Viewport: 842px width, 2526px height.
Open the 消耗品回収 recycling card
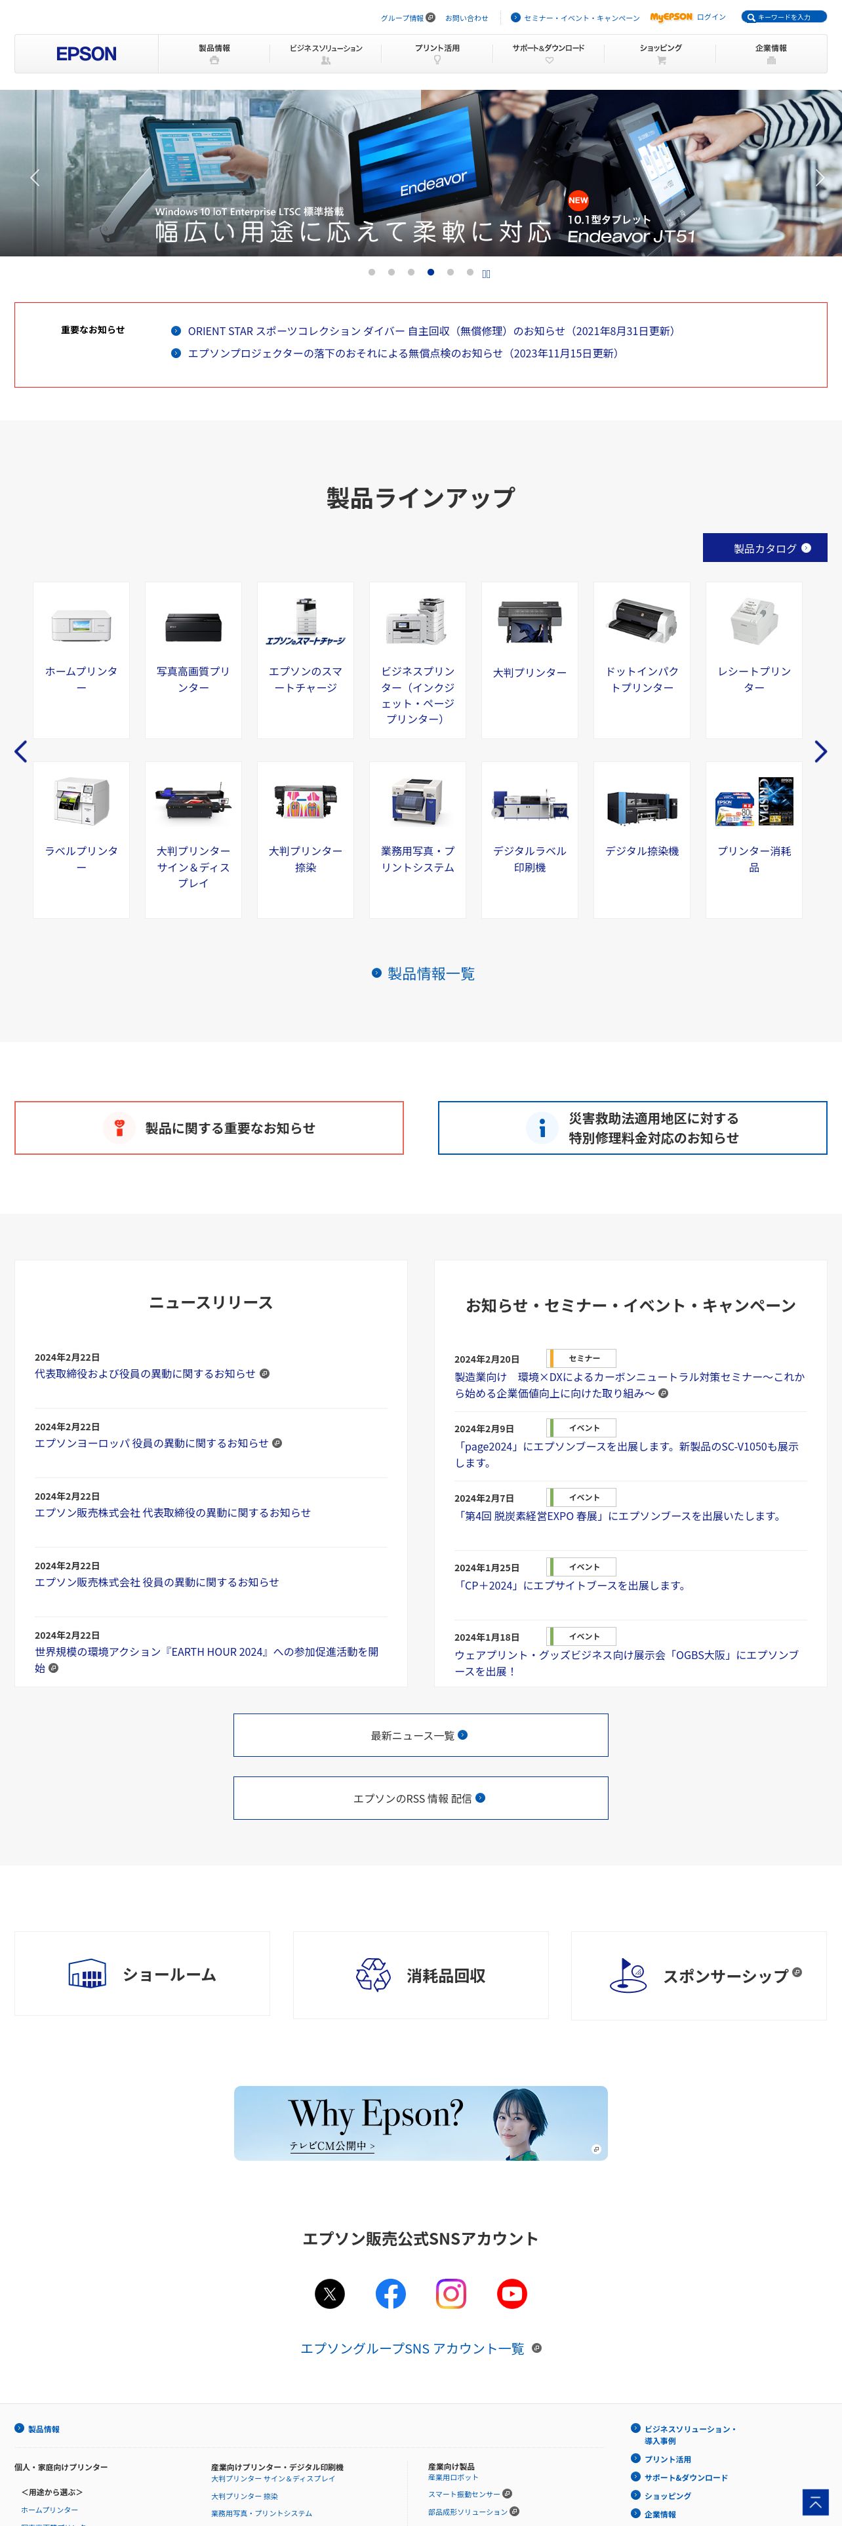pyautogui.click(x=420, y=1975)
